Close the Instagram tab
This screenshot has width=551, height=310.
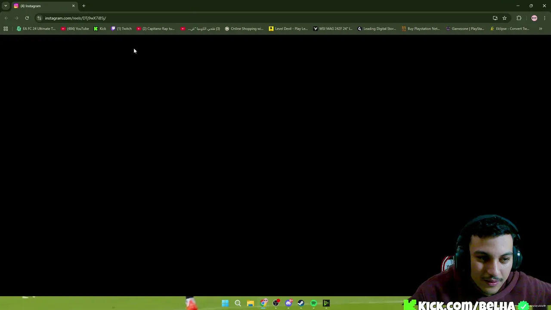73,6
